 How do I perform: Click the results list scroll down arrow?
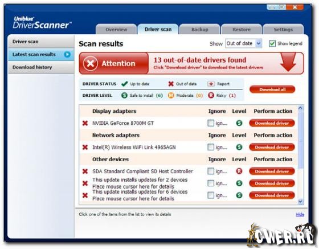(x=300, y=201)
